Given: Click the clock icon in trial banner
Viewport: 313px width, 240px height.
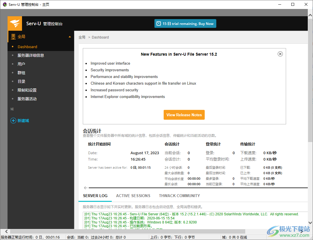Looking at the screenshot, I should point(158,23).
